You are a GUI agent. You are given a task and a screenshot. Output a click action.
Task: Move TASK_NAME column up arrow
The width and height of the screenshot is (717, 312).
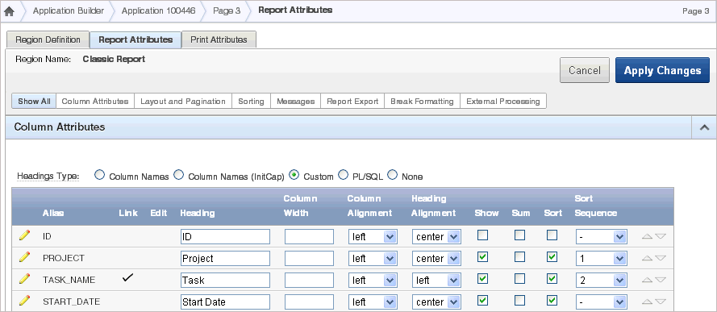[647, 280]
